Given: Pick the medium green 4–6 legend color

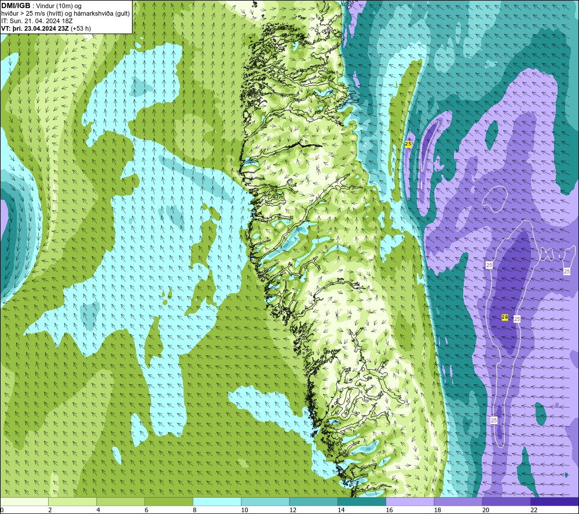Looking at the screenshot, I should [x=121, y=501].
